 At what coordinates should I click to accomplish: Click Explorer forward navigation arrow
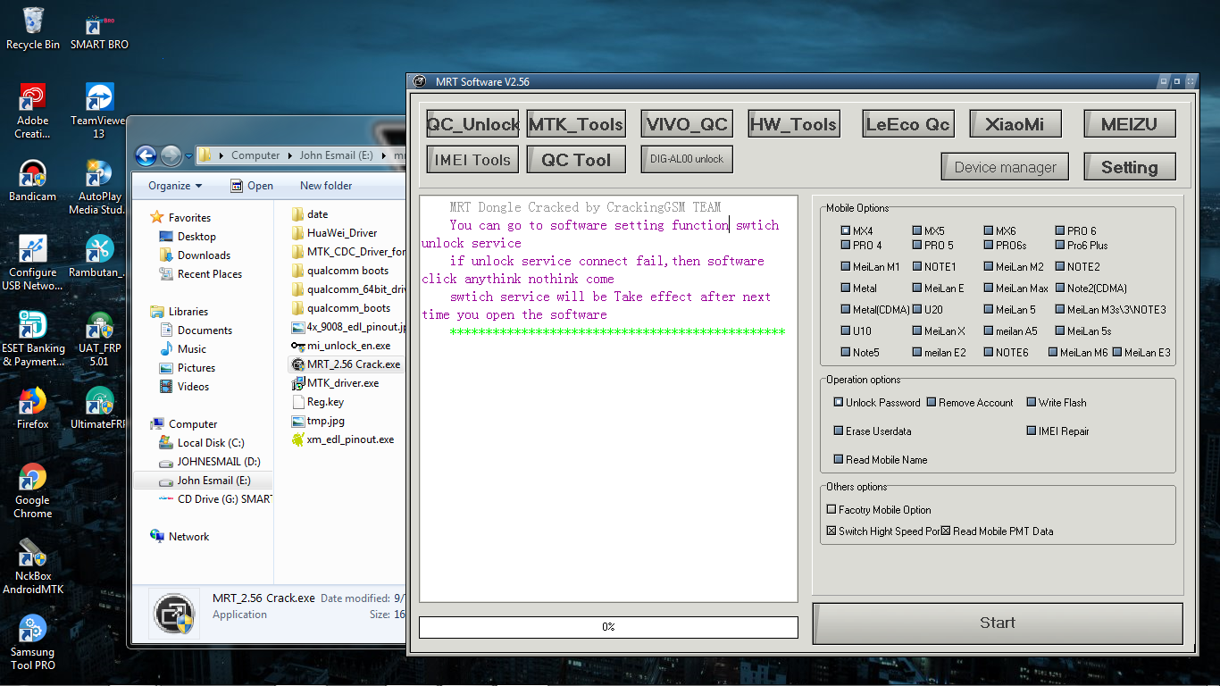pos(171,155)
